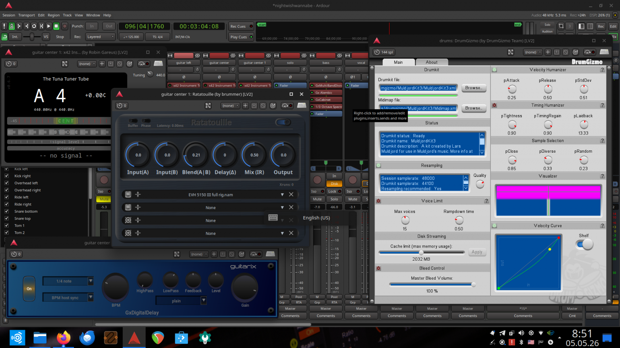Adjust the Master Bleed Volume slider
This screenshot has width=620, height=348.
pos(432,285)
